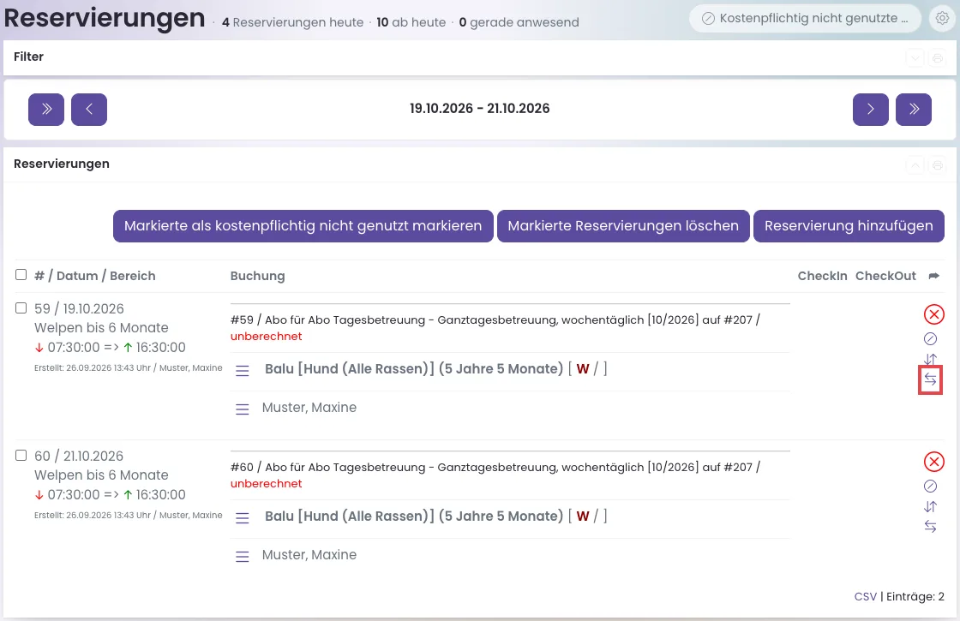Expand the Filter panel chevron
The image size is (960, 621).
point(915,59)
